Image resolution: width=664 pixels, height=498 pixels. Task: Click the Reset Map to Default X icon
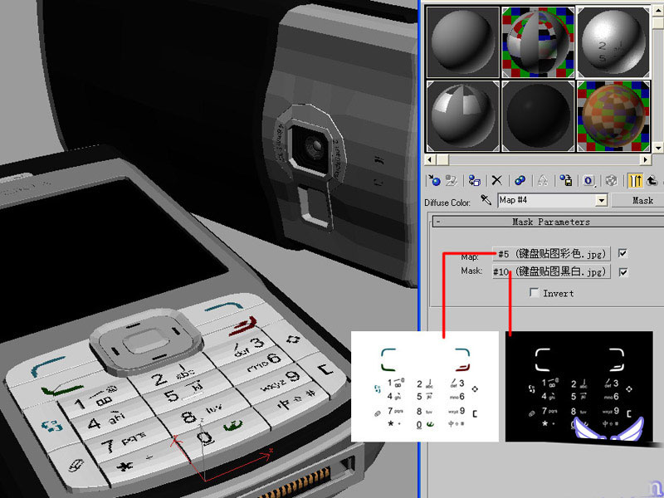click(497, 180)
